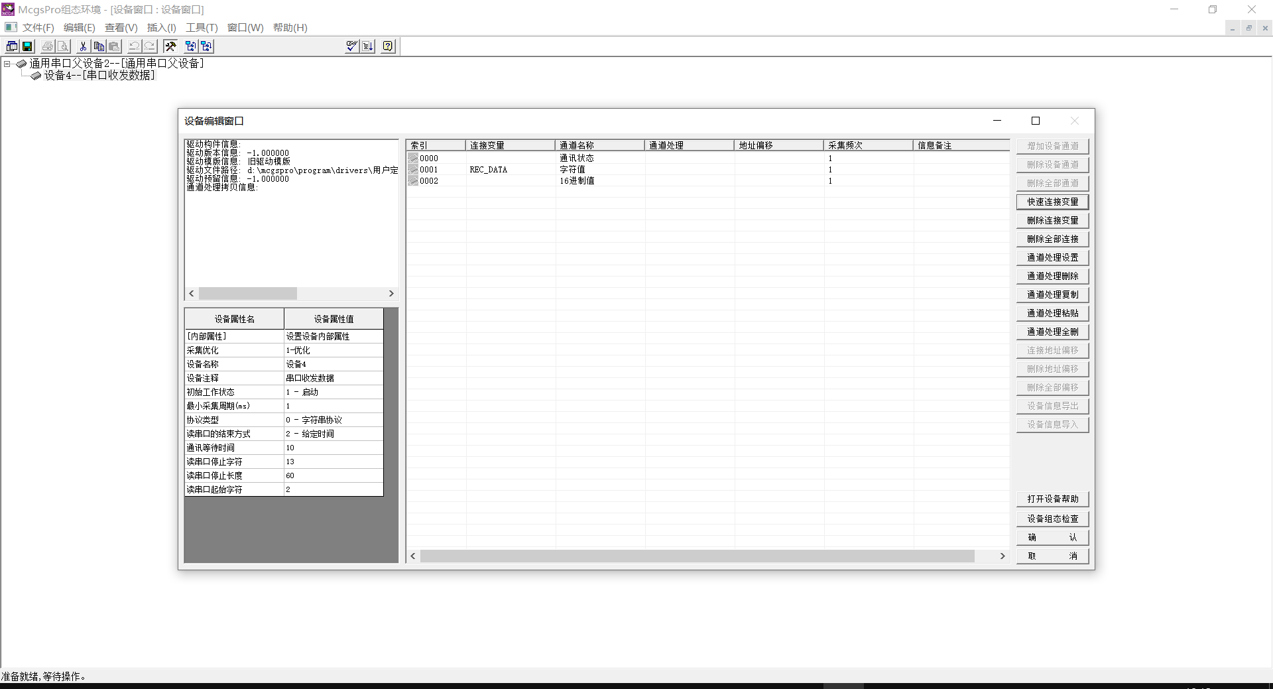
Task: Click right arrow of channel table scrollbar
Action: [1002, 556]
